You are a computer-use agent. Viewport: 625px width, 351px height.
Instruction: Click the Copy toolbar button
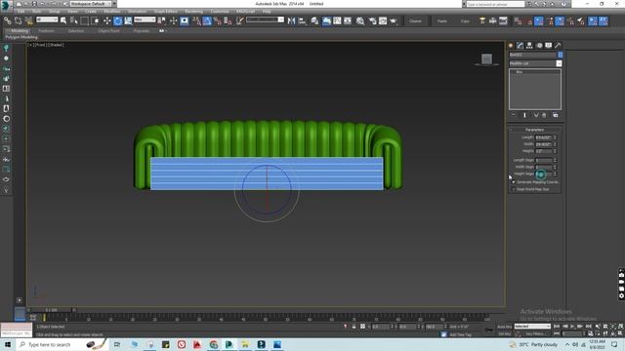point(465,21)
